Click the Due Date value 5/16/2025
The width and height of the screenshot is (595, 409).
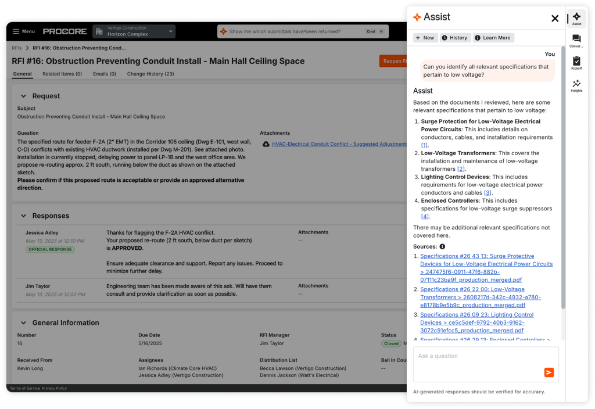pyautogui.click(x=150, y=344)
